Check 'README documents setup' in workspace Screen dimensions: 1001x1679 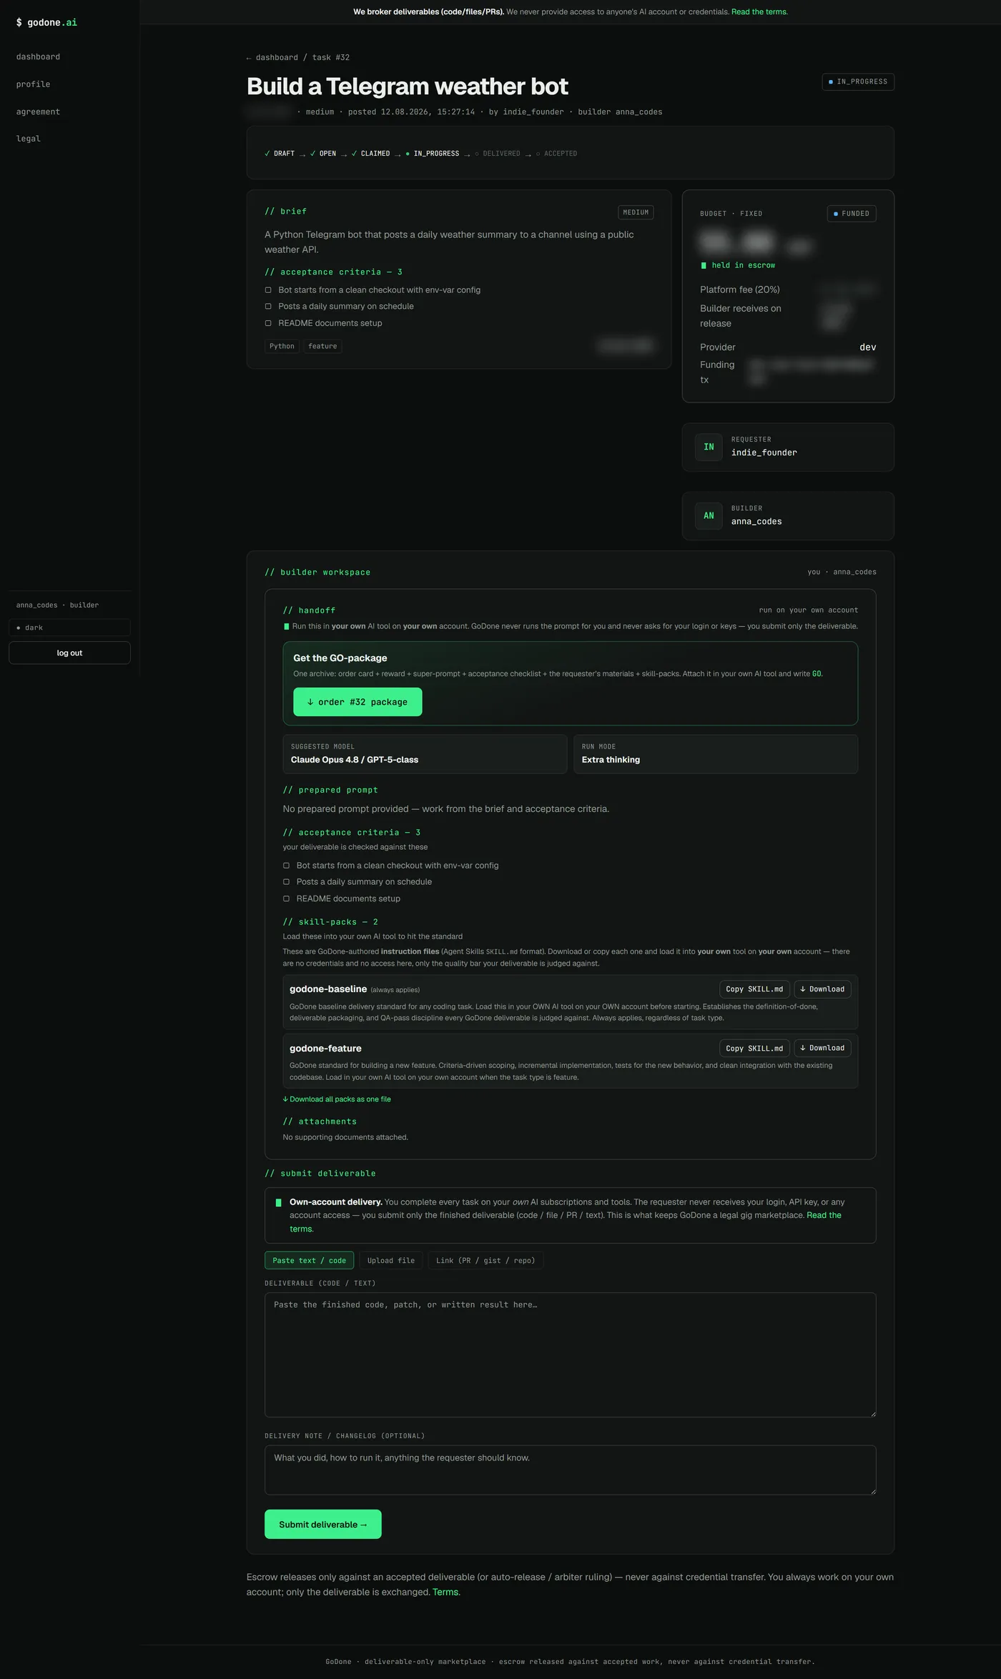tap(286, 899)
